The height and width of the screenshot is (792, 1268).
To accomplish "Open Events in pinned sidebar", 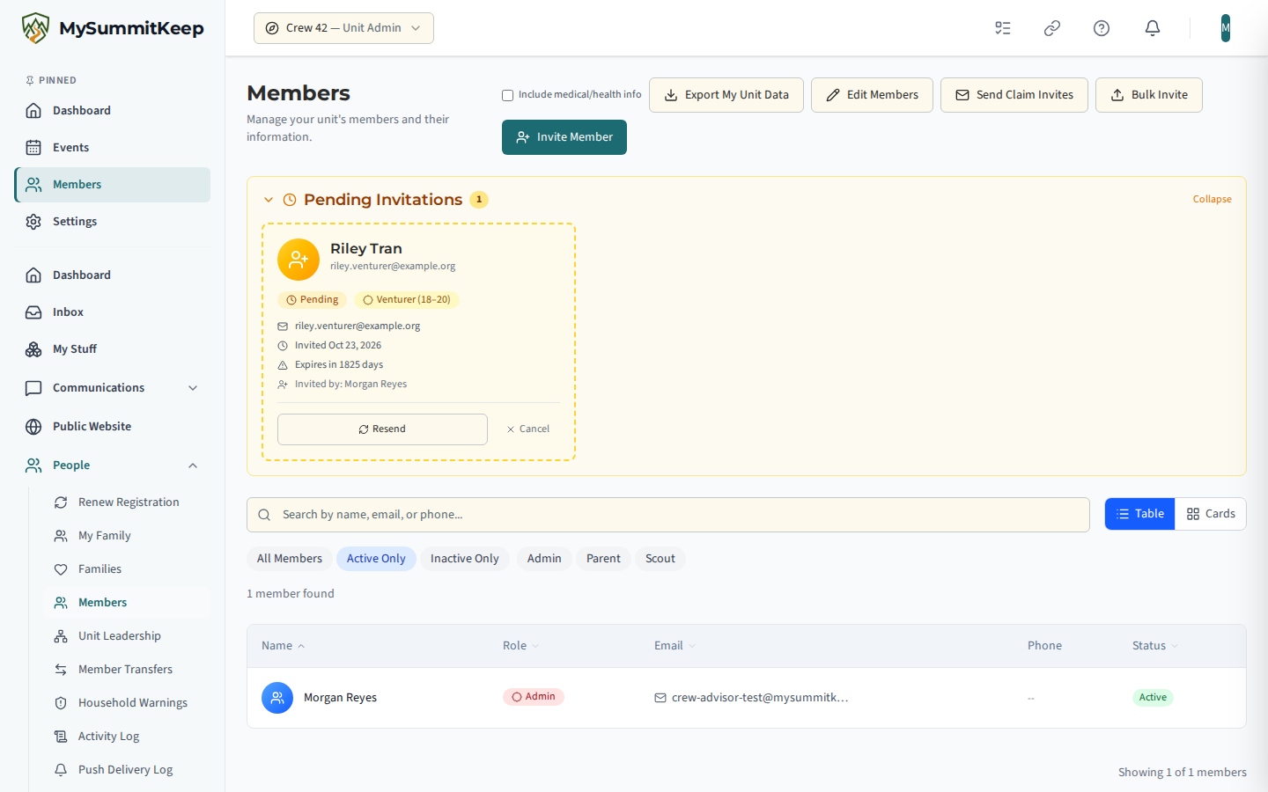I will pos(113,148).
